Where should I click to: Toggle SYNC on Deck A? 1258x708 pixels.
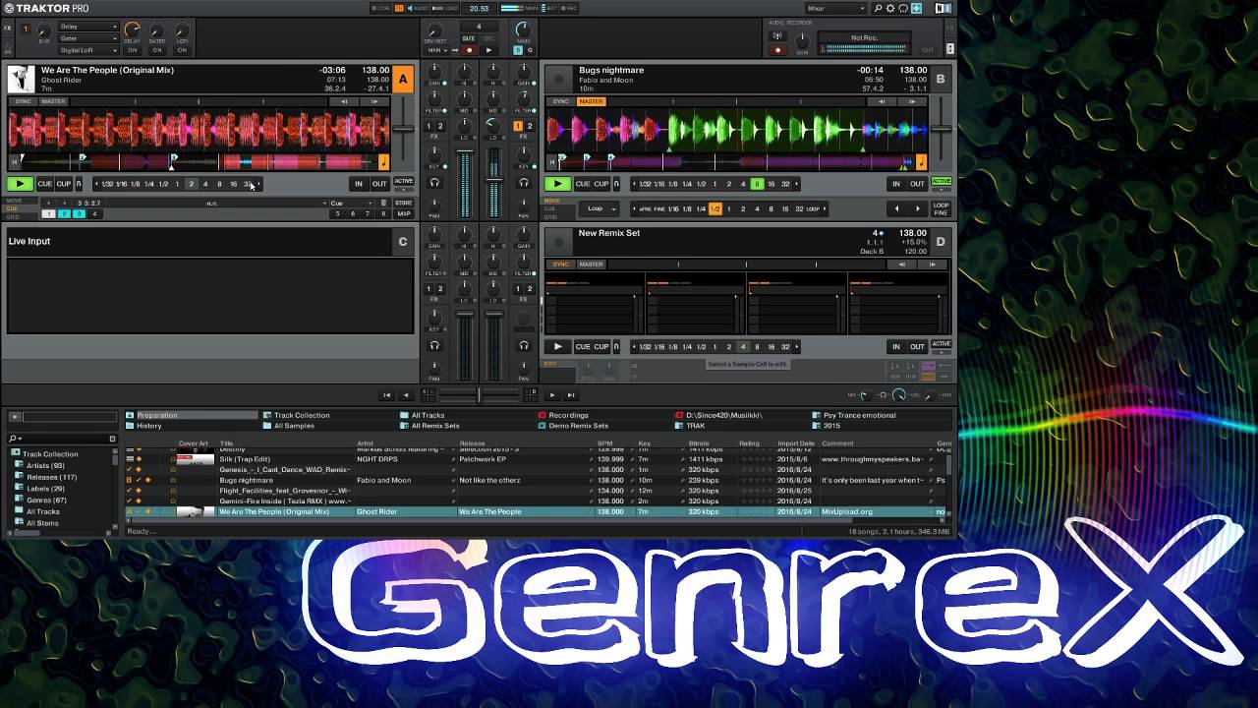(x=23, y=101)
